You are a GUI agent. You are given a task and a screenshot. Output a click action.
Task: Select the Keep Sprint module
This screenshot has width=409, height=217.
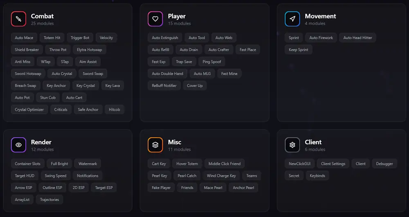click(299, 49)
